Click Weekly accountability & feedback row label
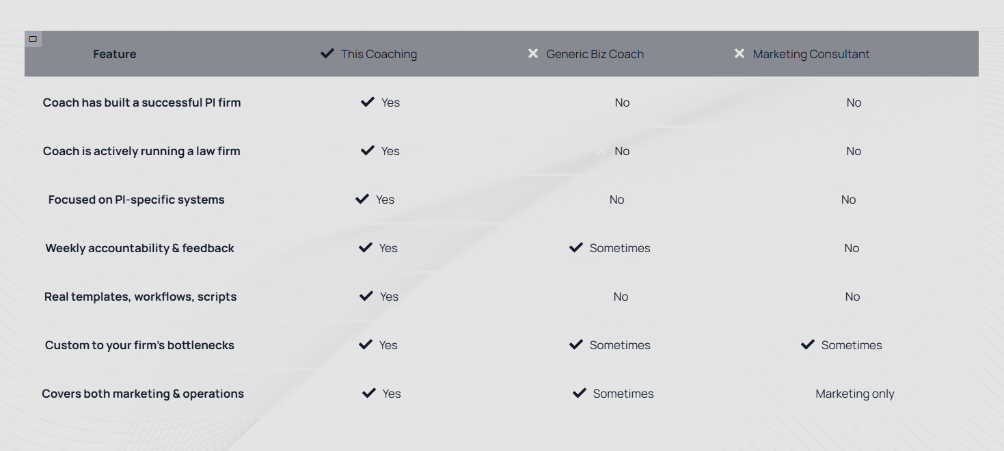The width and height of the screenshot is (1004, 451). click(x=140, y=248)
